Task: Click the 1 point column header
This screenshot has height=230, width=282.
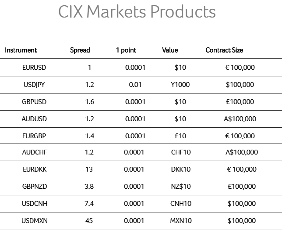Action: (126, 50)
